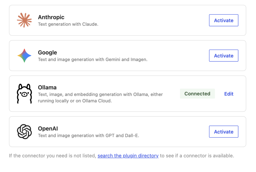Click the Ollama llama logo icon
256x172 pixels.
coord(24,93)
